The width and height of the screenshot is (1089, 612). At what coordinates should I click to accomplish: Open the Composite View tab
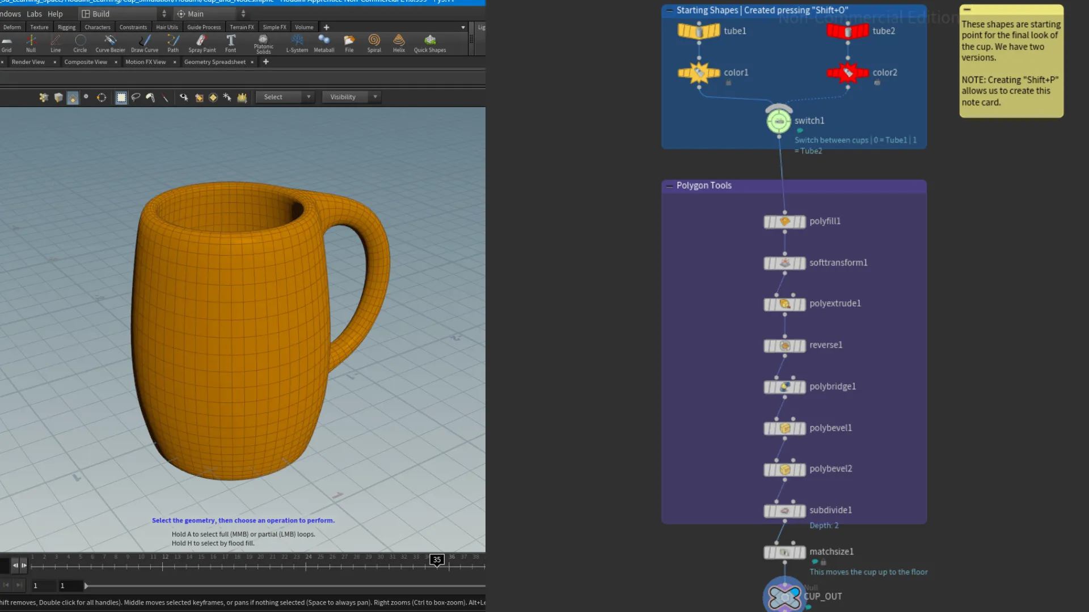pos(86,62)
